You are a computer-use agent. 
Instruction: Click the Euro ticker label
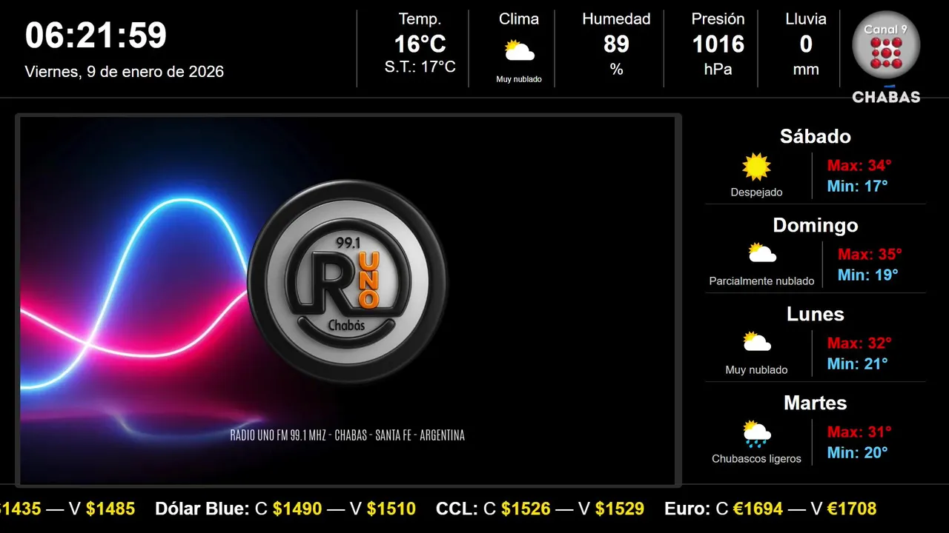pyautogui.click(x=687, y=509)
